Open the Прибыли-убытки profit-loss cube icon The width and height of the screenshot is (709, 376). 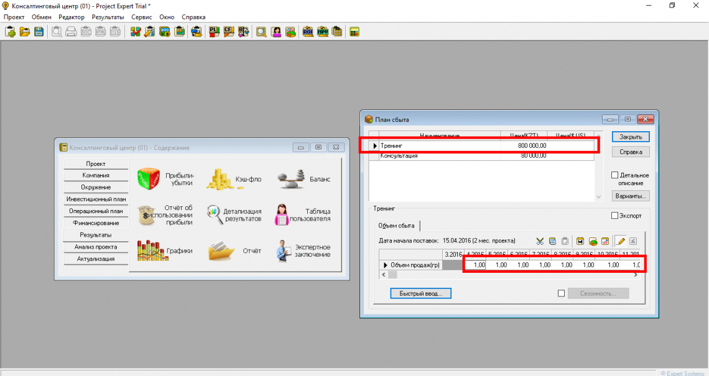[149, 178]
